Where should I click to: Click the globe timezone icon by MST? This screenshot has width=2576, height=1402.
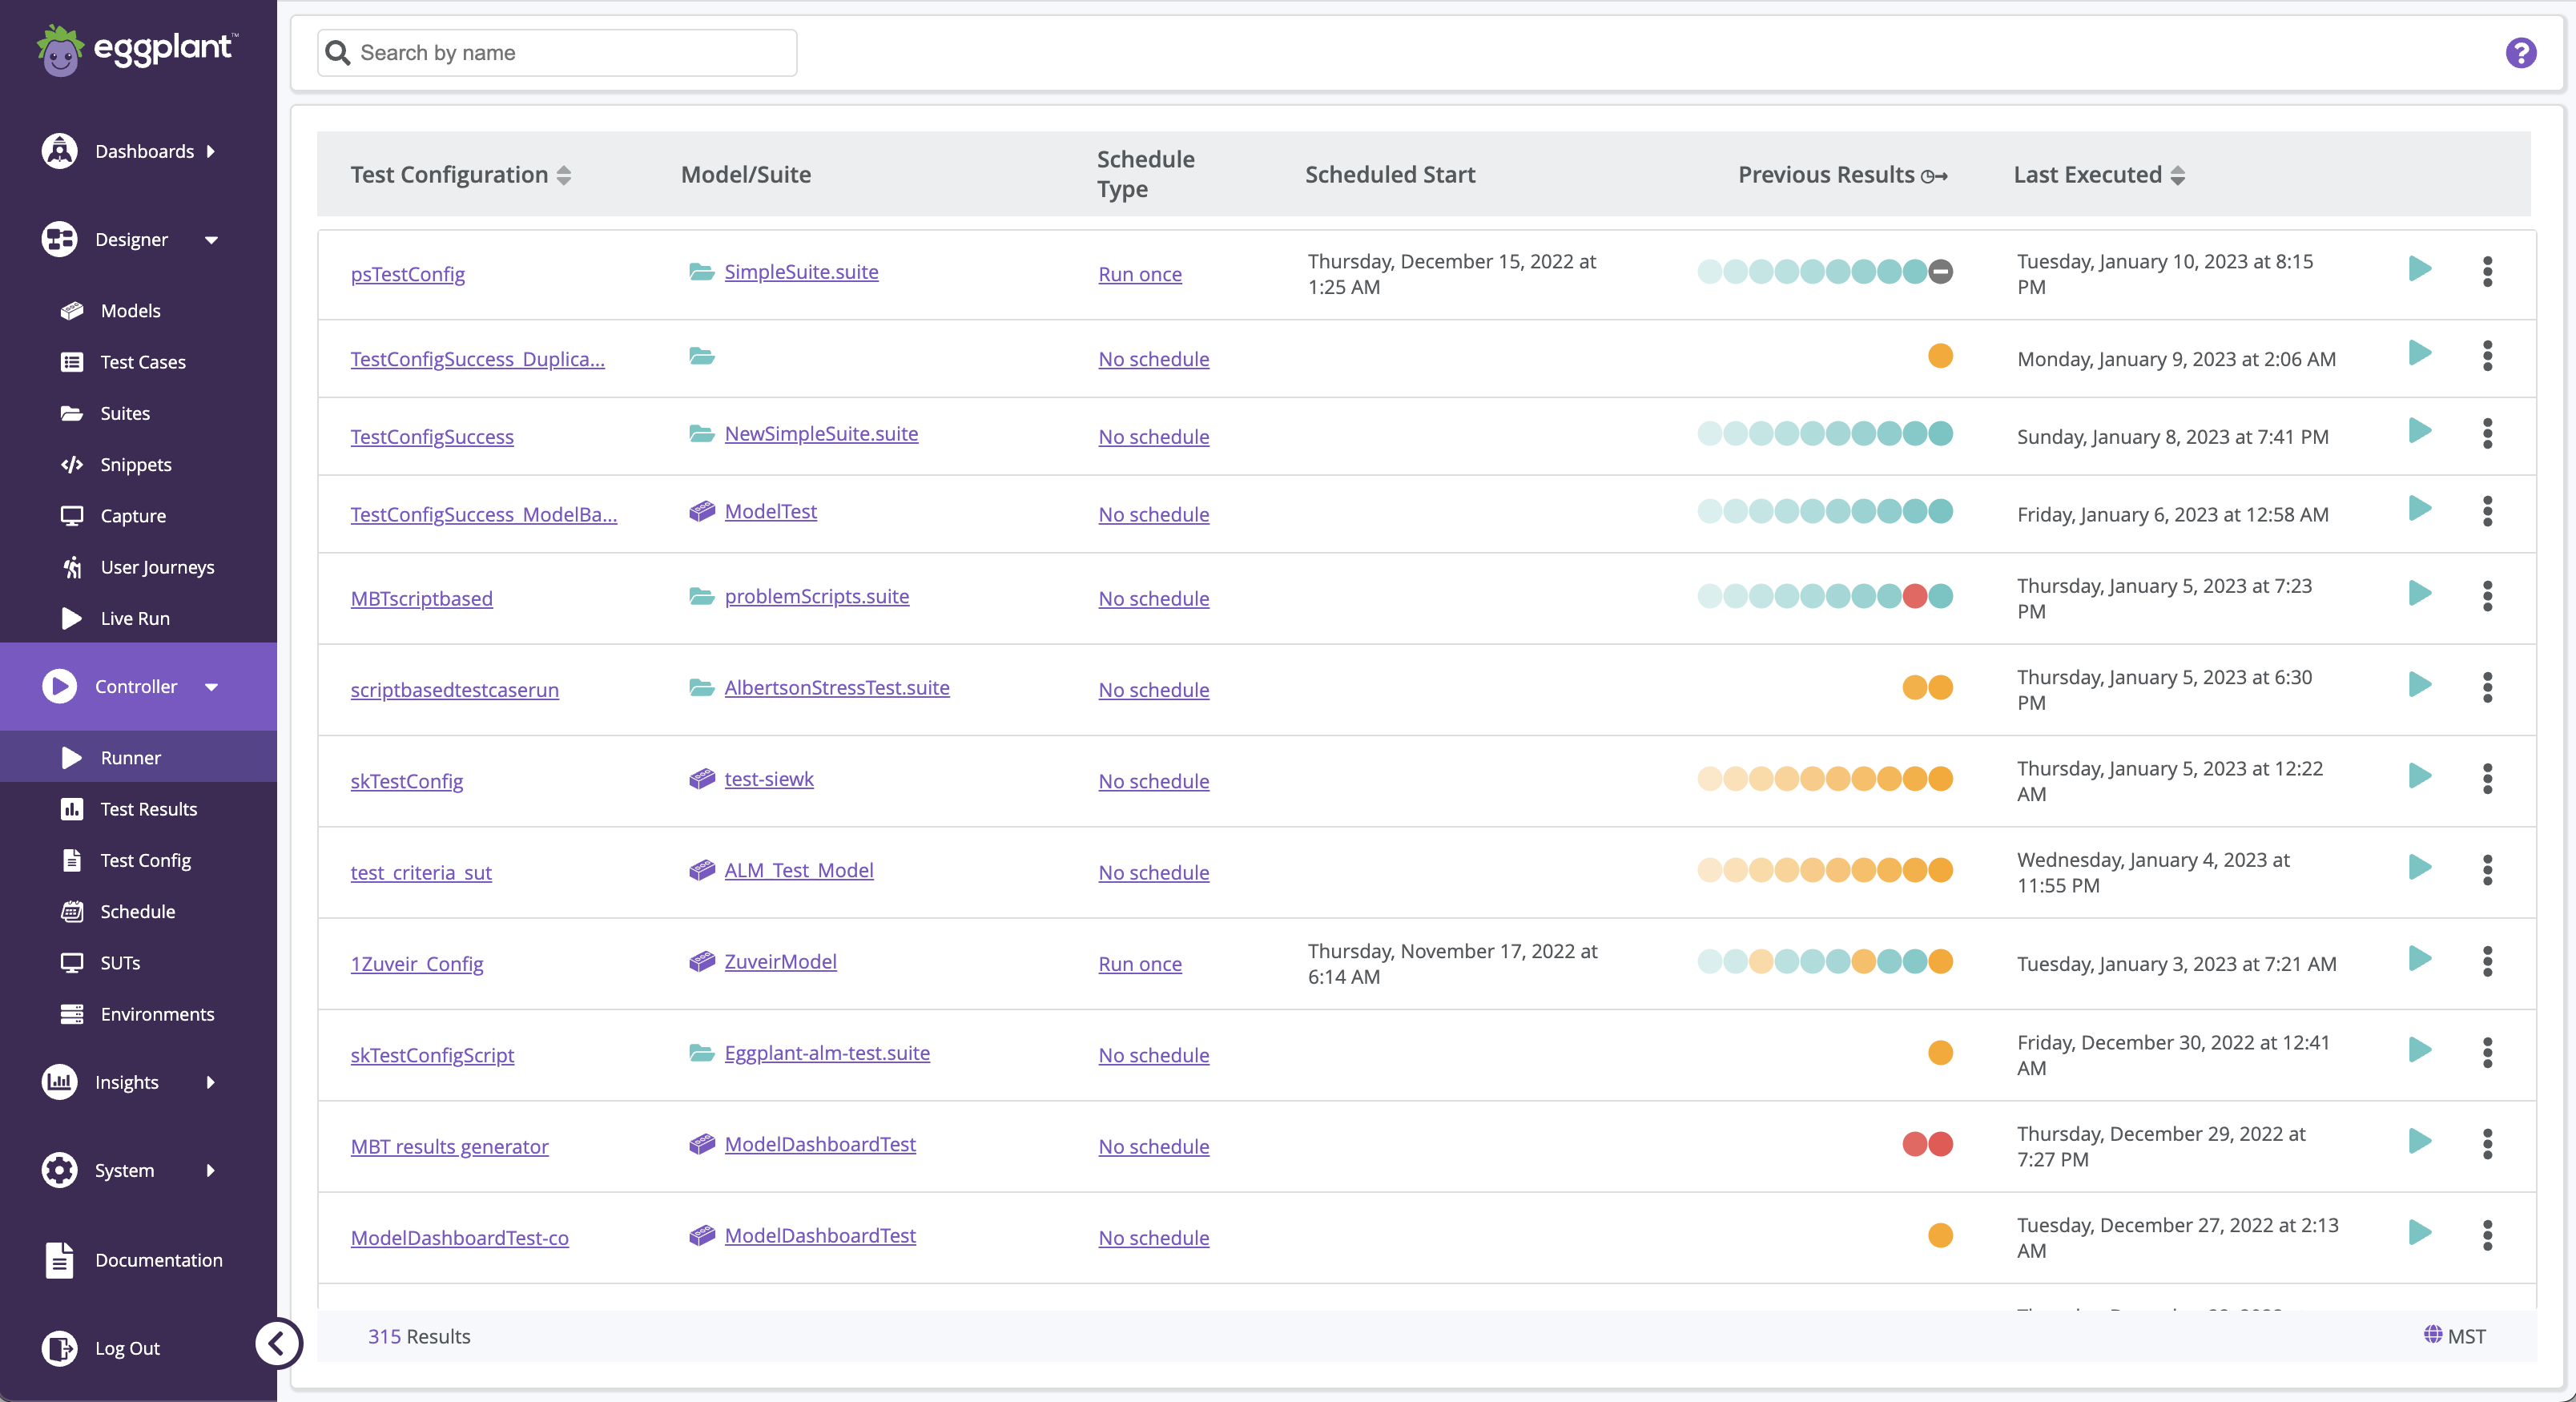(x=2432, y=1334)
